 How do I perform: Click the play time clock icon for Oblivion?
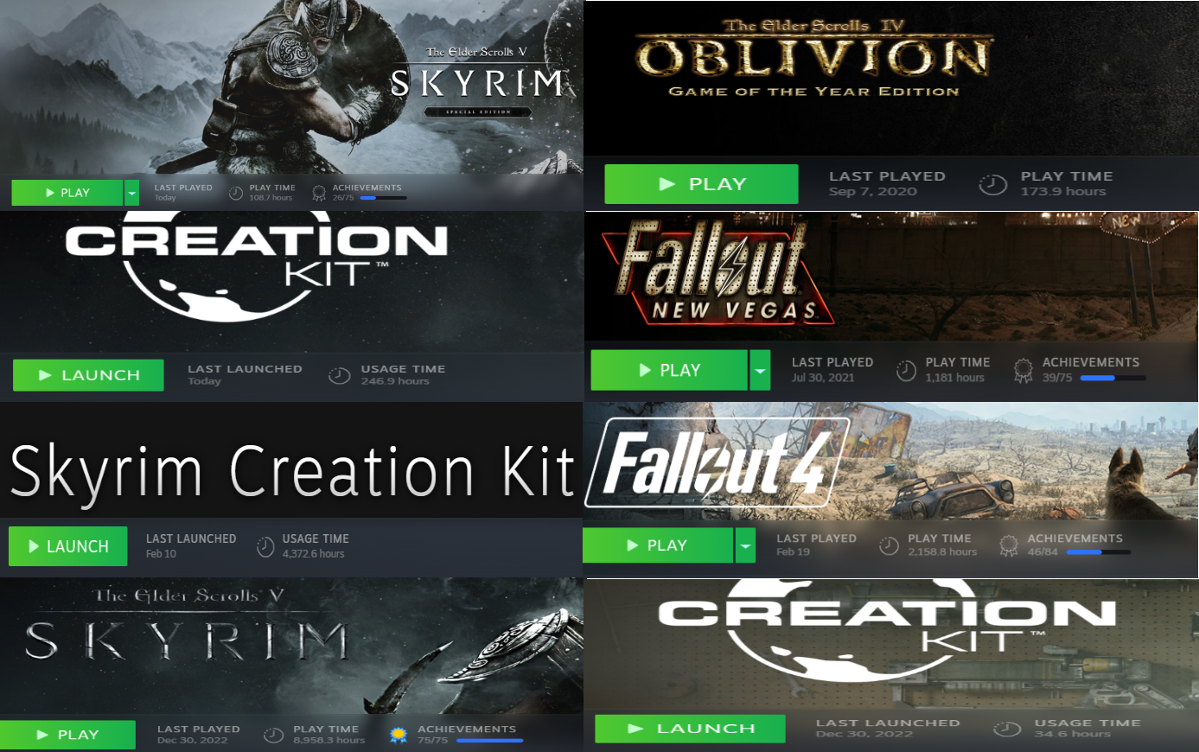click(x=992, y=184)
